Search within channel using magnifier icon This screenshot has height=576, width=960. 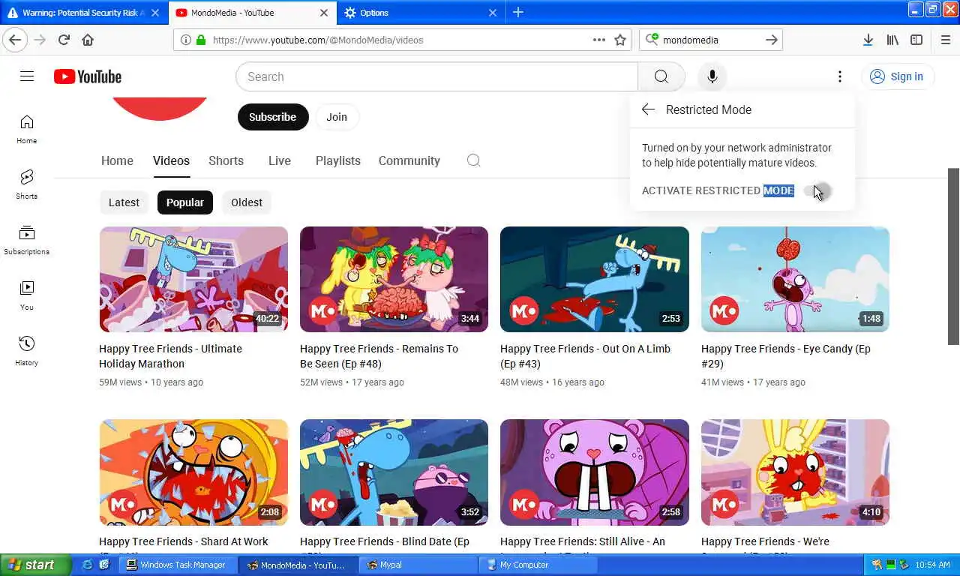pyautogui.click(x=473, y=160)
